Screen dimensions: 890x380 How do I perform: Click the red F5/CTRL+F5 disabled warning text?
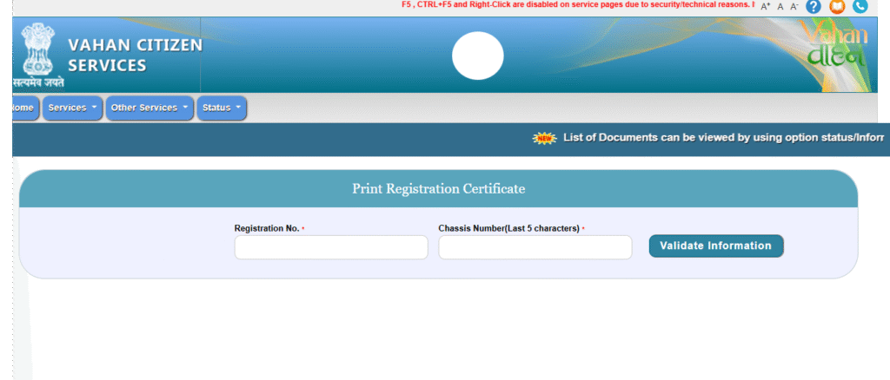click(x=578, y=4)
